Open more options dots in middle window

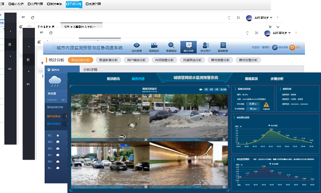pyautogui.click(x=296, y=33)
